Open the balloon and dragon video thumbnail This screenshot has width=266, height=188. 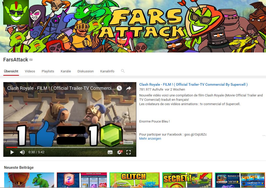[x=29, y=180]
